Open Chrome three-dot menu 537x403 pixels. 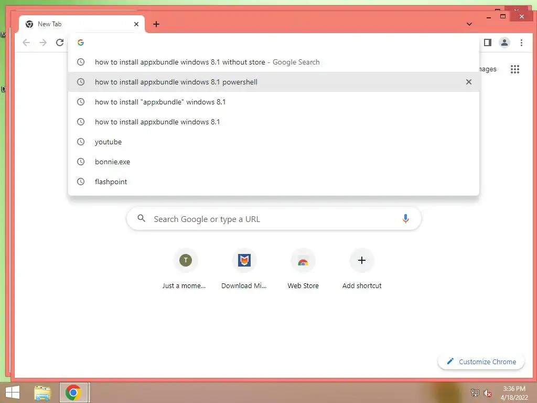[521, 43]
